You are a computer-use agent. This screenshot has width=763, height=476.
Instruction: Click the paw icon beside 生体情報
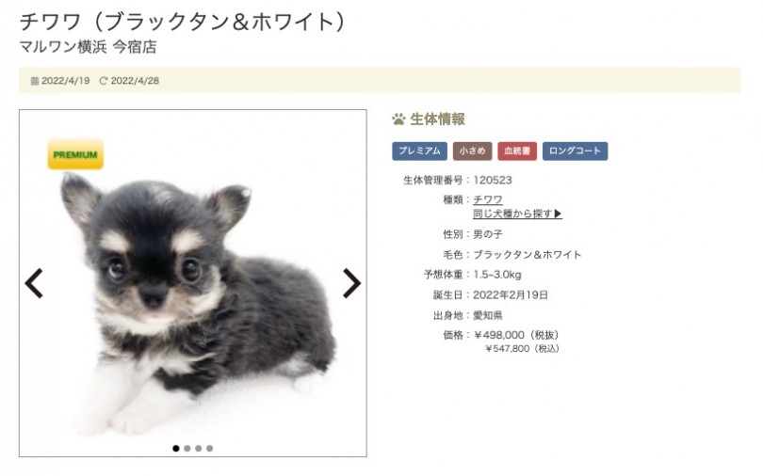coord(398,119)
